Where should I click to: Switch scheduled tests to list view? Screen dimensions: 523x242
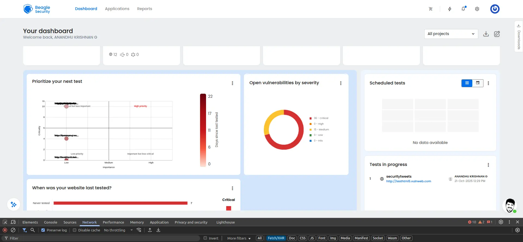(467, 83)
